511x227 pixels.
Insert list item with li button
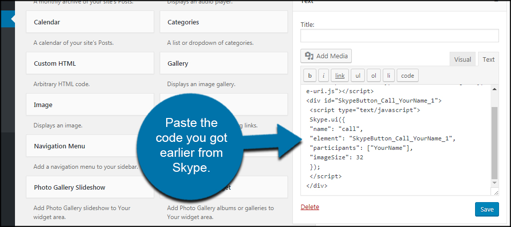[x=389, y=76]
